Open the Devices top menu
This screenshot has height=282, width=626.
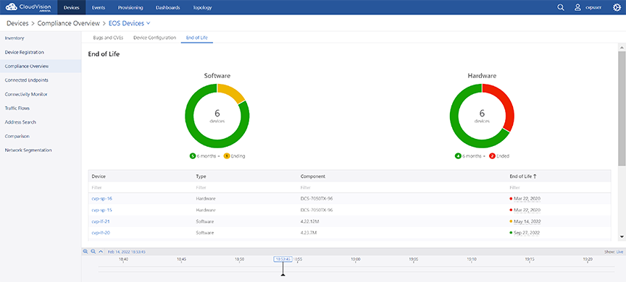[x=72, y=7]
